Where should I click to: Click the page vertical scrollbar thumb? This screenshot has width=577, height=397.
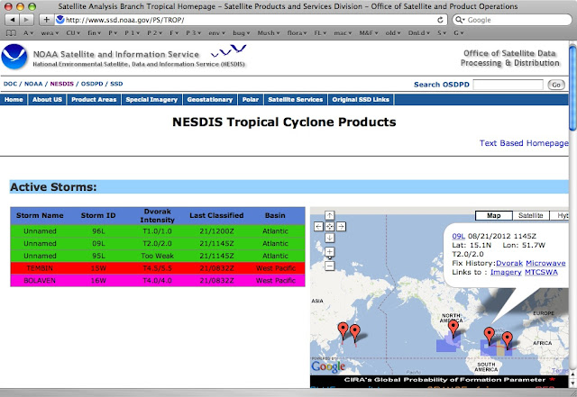point(572,87)
